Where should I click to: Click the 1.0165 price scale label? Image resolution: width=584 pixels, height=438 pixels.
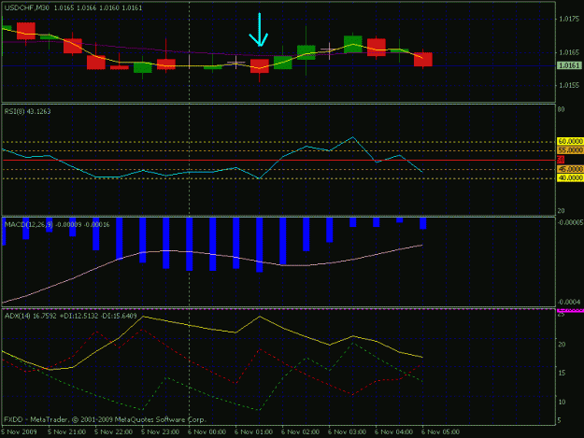click(569, 52)
